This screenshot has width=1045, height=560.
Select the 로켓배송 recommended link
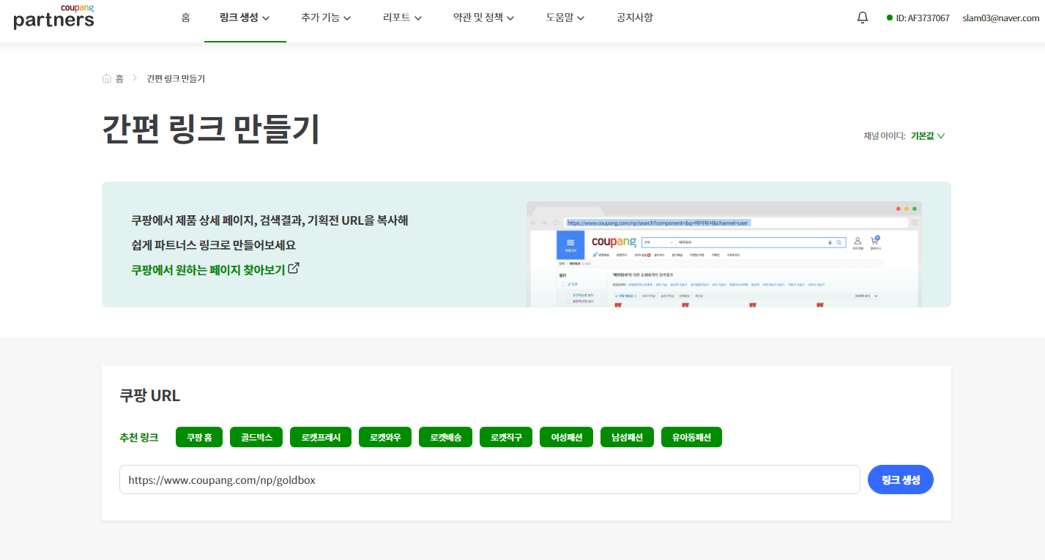(x=446, y=438)
